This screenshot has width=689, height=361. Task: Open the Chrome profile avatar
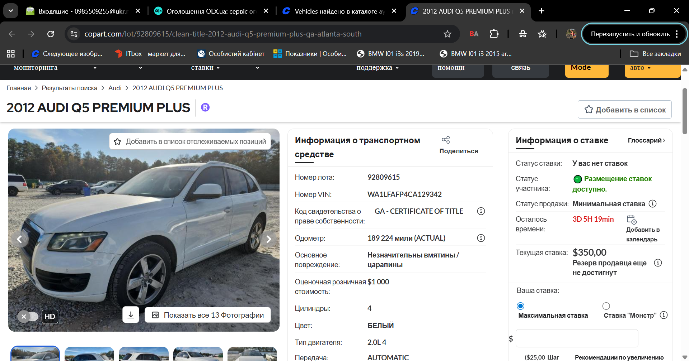coord(571,34)
